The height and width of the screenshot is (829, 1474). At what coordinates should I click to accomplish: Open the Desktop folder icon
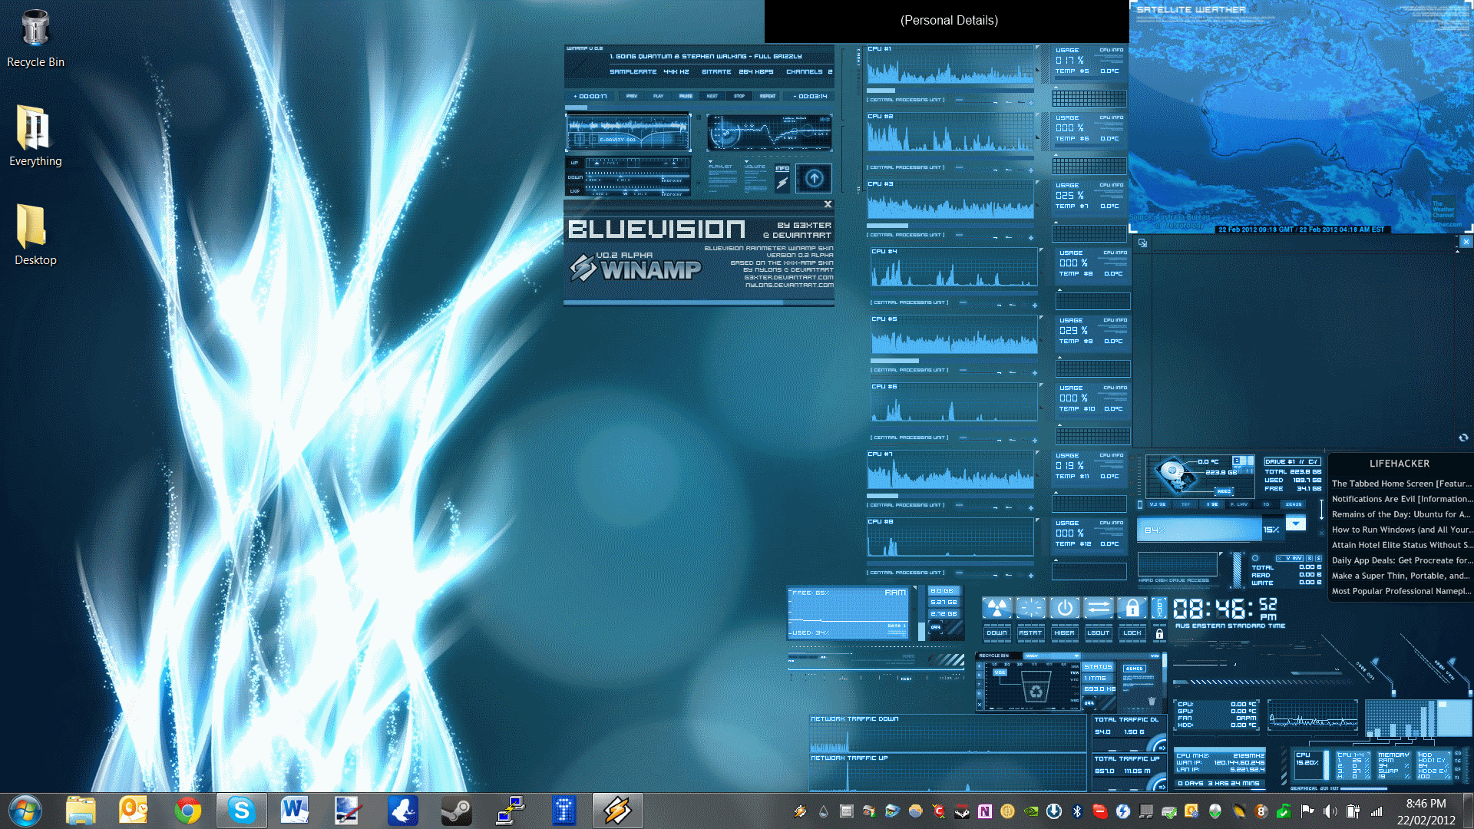click(x=35, y=234)
